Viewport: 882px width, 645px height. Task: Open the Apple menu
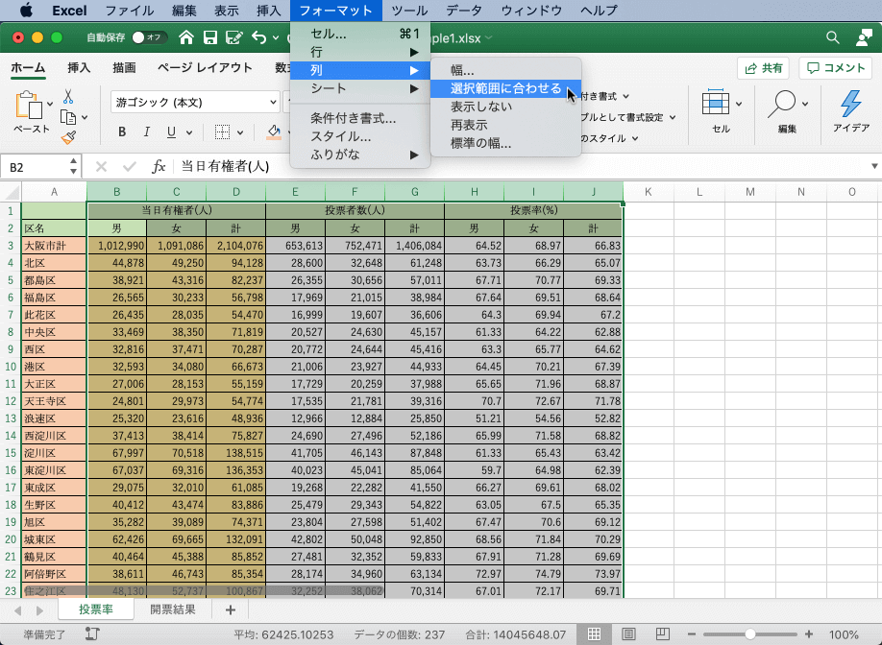27,11
